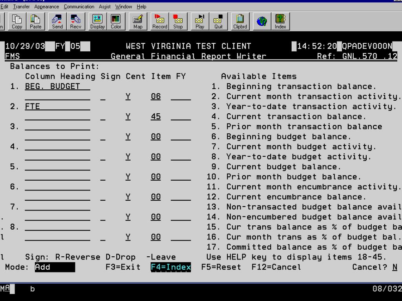The height and width of the screenshot is (301, 402).
Task: Click the Copy toolbar icon
Action: click(17, 22)
